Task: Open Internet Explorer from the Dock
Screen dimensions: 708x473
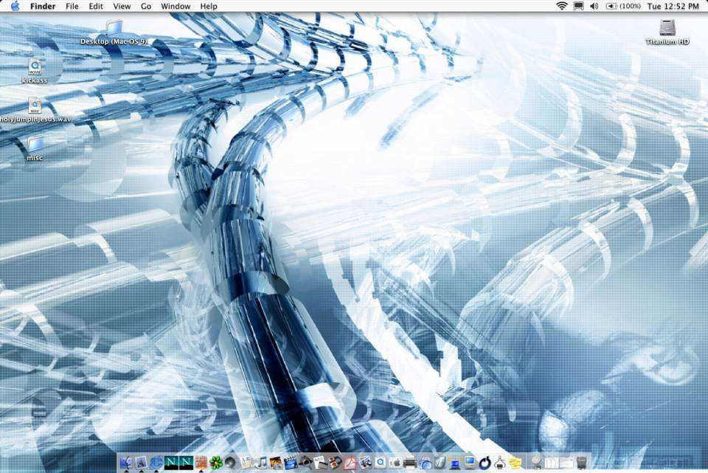Action: pyautogui.click(x=156, y=463)
